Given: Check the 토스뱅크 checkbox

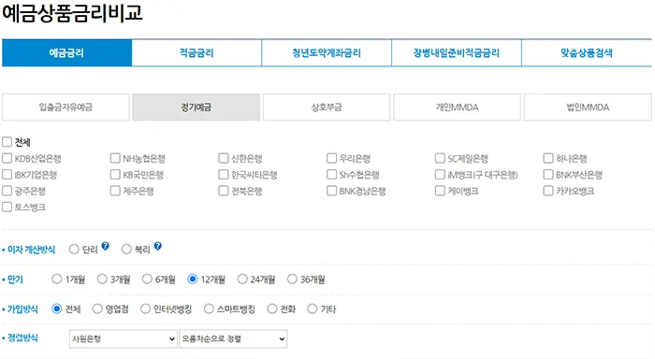Looking at the screenshot, I should (x=7, y=207).
